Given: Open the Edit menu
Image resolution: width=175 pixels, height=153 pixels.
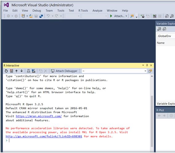Looking at the screenshot, I should click(x=15, y=10).
